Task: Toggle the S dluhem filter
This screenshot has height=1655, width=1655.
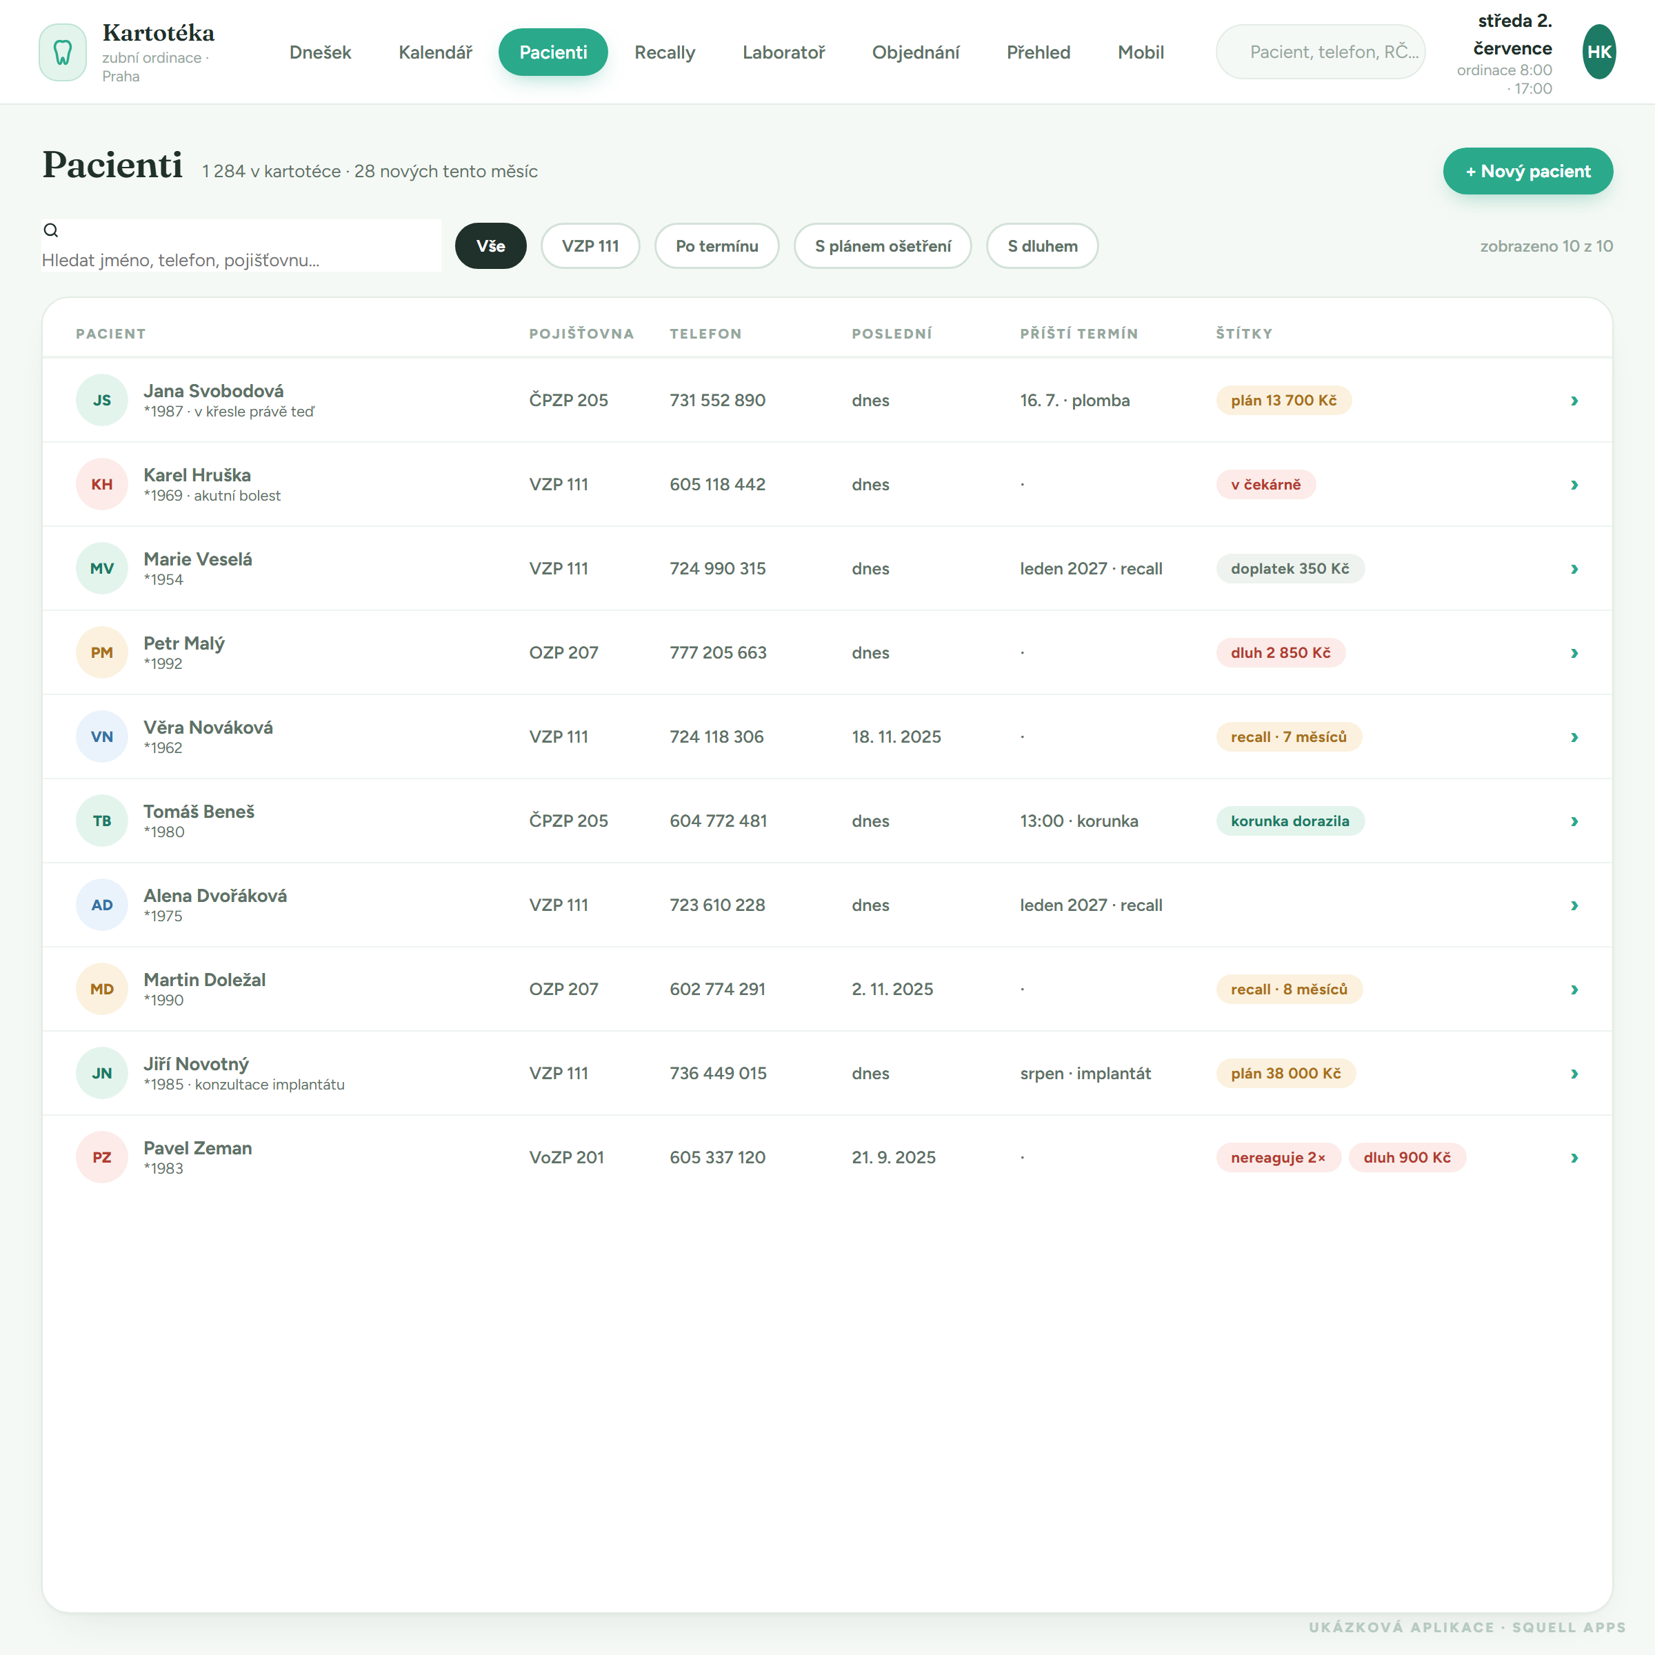Action: 1042,246
